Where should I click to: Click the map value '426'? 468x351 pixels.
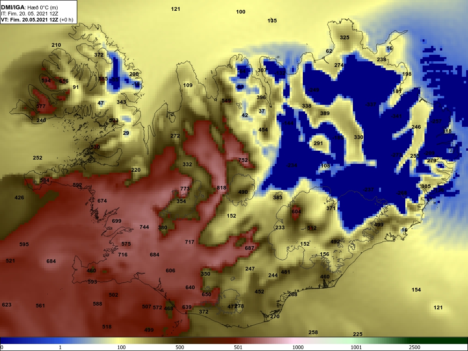click(x=19, y=197)
